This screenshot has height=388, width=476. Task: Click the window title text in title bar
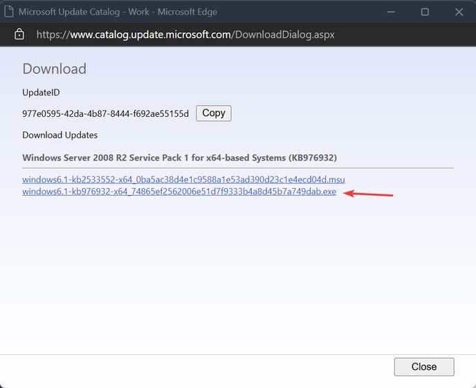pos(118,12)
